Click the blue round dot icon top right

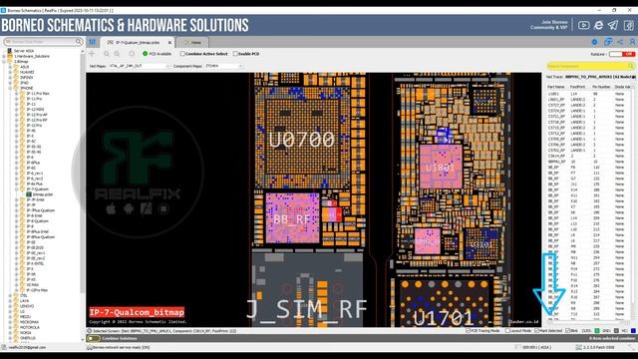pos(594,42)
